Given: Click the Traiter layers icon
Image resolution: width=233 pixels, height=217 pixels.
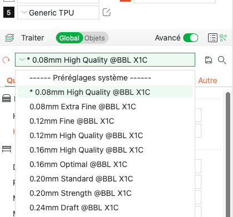Looking at the screenshot, I should coord(9,38).
